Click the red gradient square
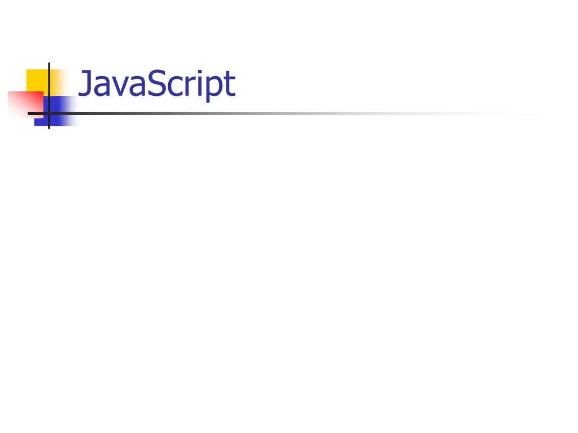 point(25,104)
